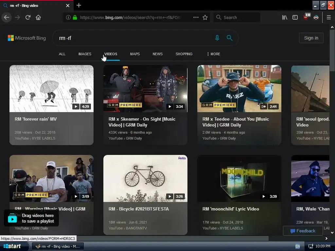Viewport: 335px width, 251px height.
Task: Reload the page with the refresh icon
Action: click(28, 17)
